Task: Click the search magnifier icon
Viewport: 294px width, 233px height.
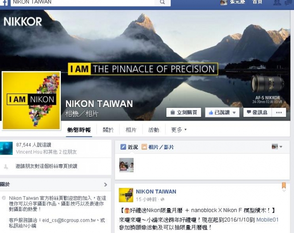Action: (x=163, y=2)
